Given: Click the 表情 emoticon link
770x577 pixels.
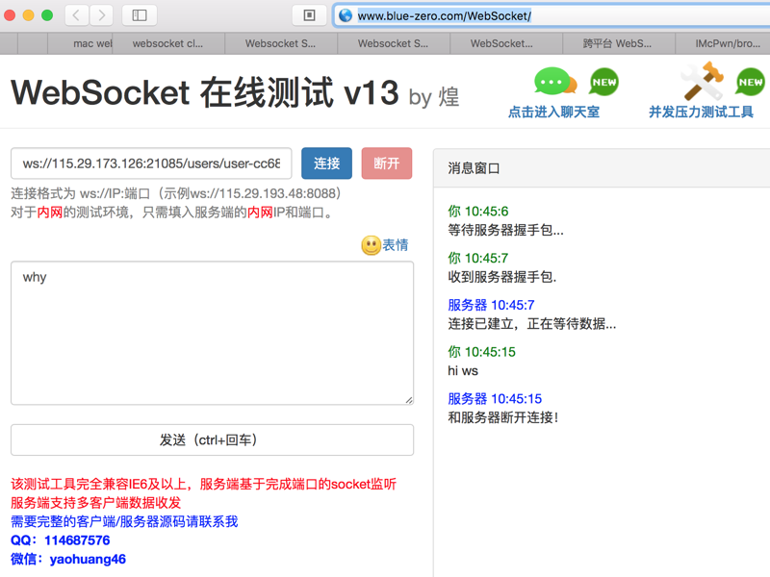Looking at the screenshot, I should [x=396, y=245].
